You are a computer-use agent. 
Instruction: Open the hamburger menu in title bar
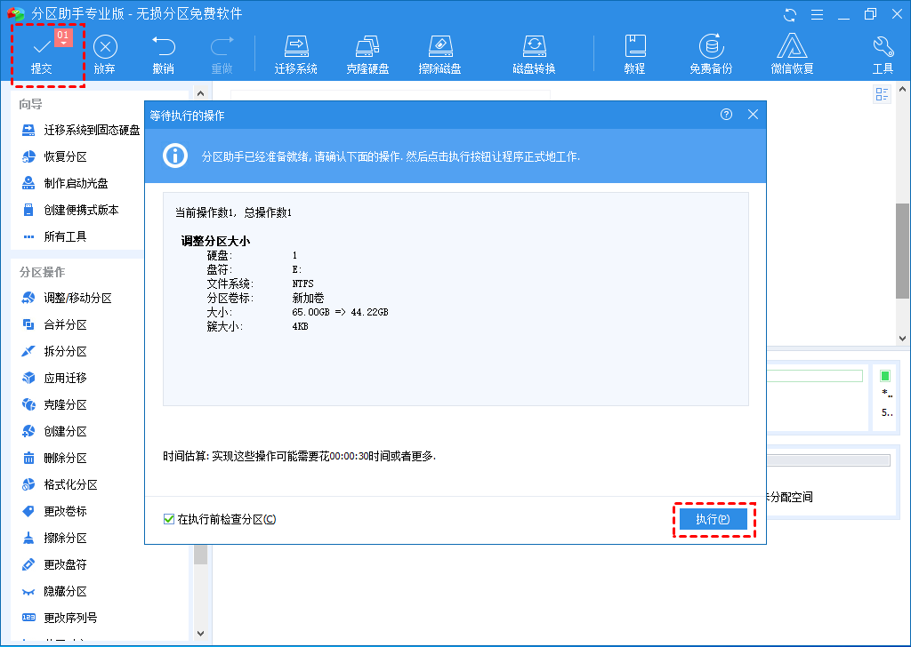coord(817,14)
